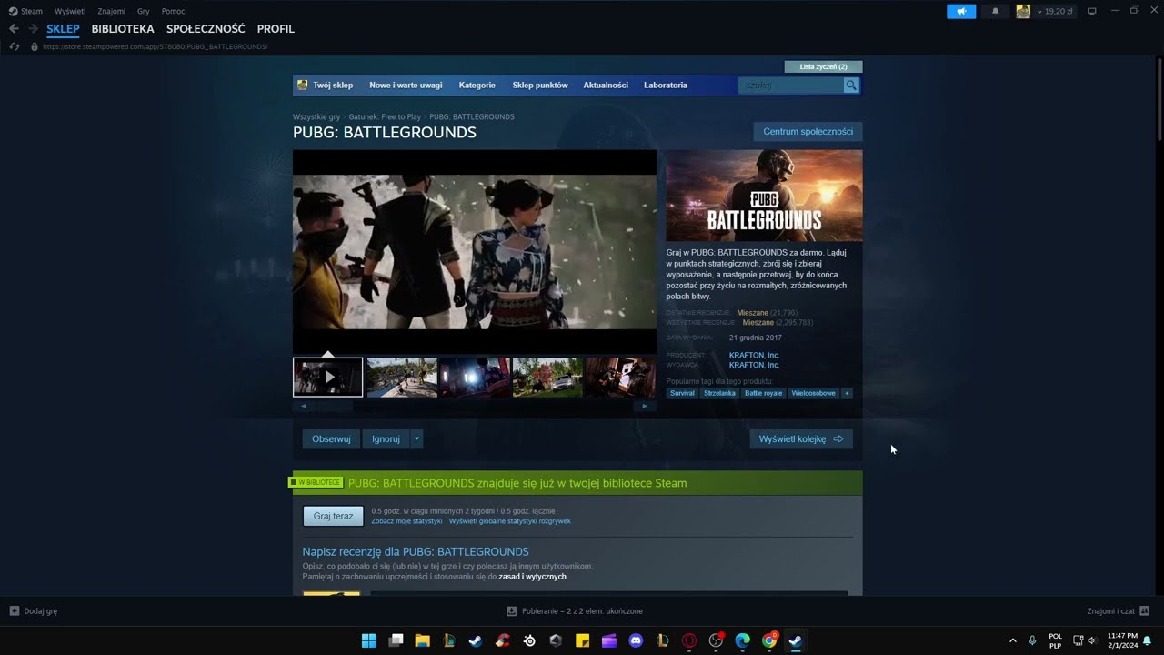Image resolution: width=1164 pixels, height=655 pixels.
Task: Open the notifications bell
Action: click(x=995, y=11)
